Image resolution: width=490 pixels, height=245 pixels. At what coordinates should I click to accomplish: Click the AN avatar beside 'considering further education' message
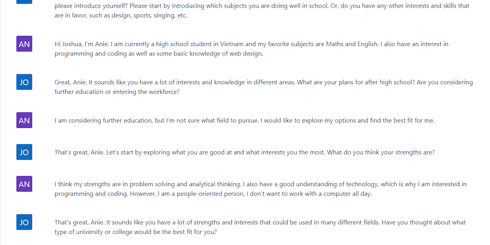click(x=24, y=121)
